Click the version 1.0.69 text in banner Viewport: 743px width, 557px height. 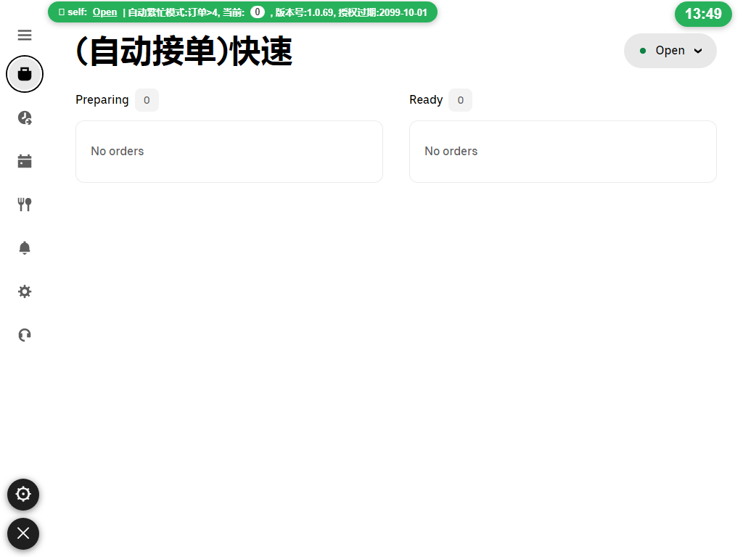click(x=304, y=12)
